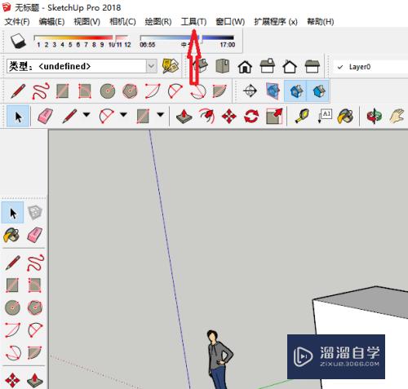This screenshot has width=408, height=389.
Task: Select arrow tool in Getting Started toolbar
Action: pyautogui.click(x=18, y=117)
